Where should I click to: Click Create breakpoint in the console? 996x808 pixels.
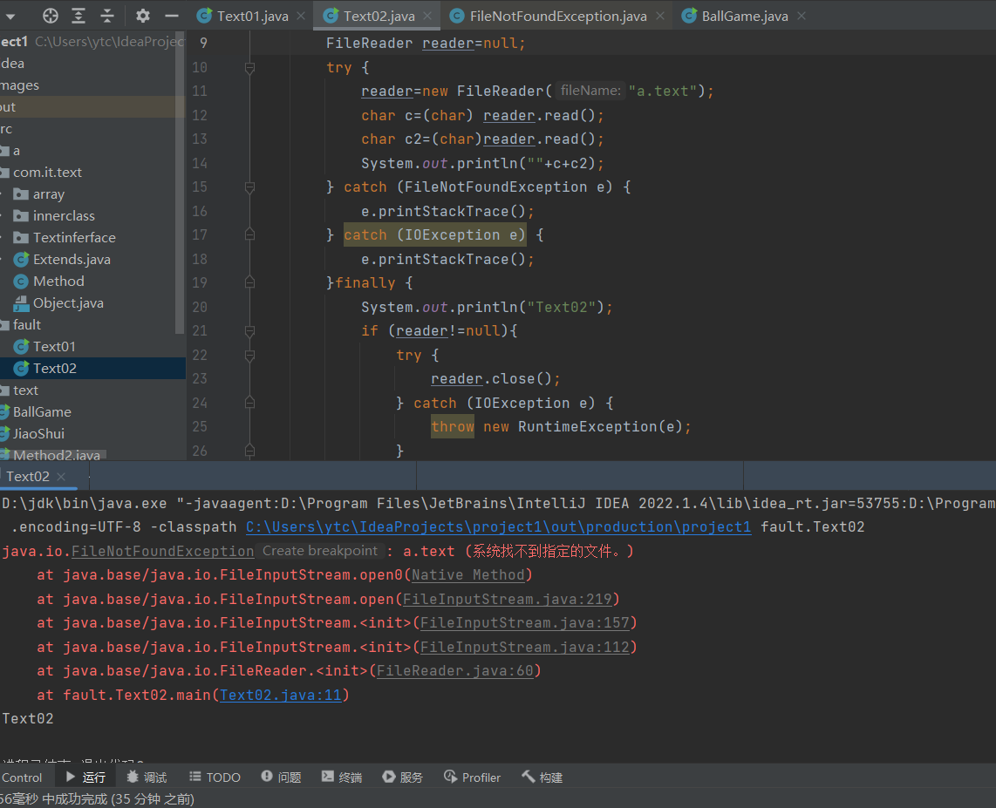320,551
